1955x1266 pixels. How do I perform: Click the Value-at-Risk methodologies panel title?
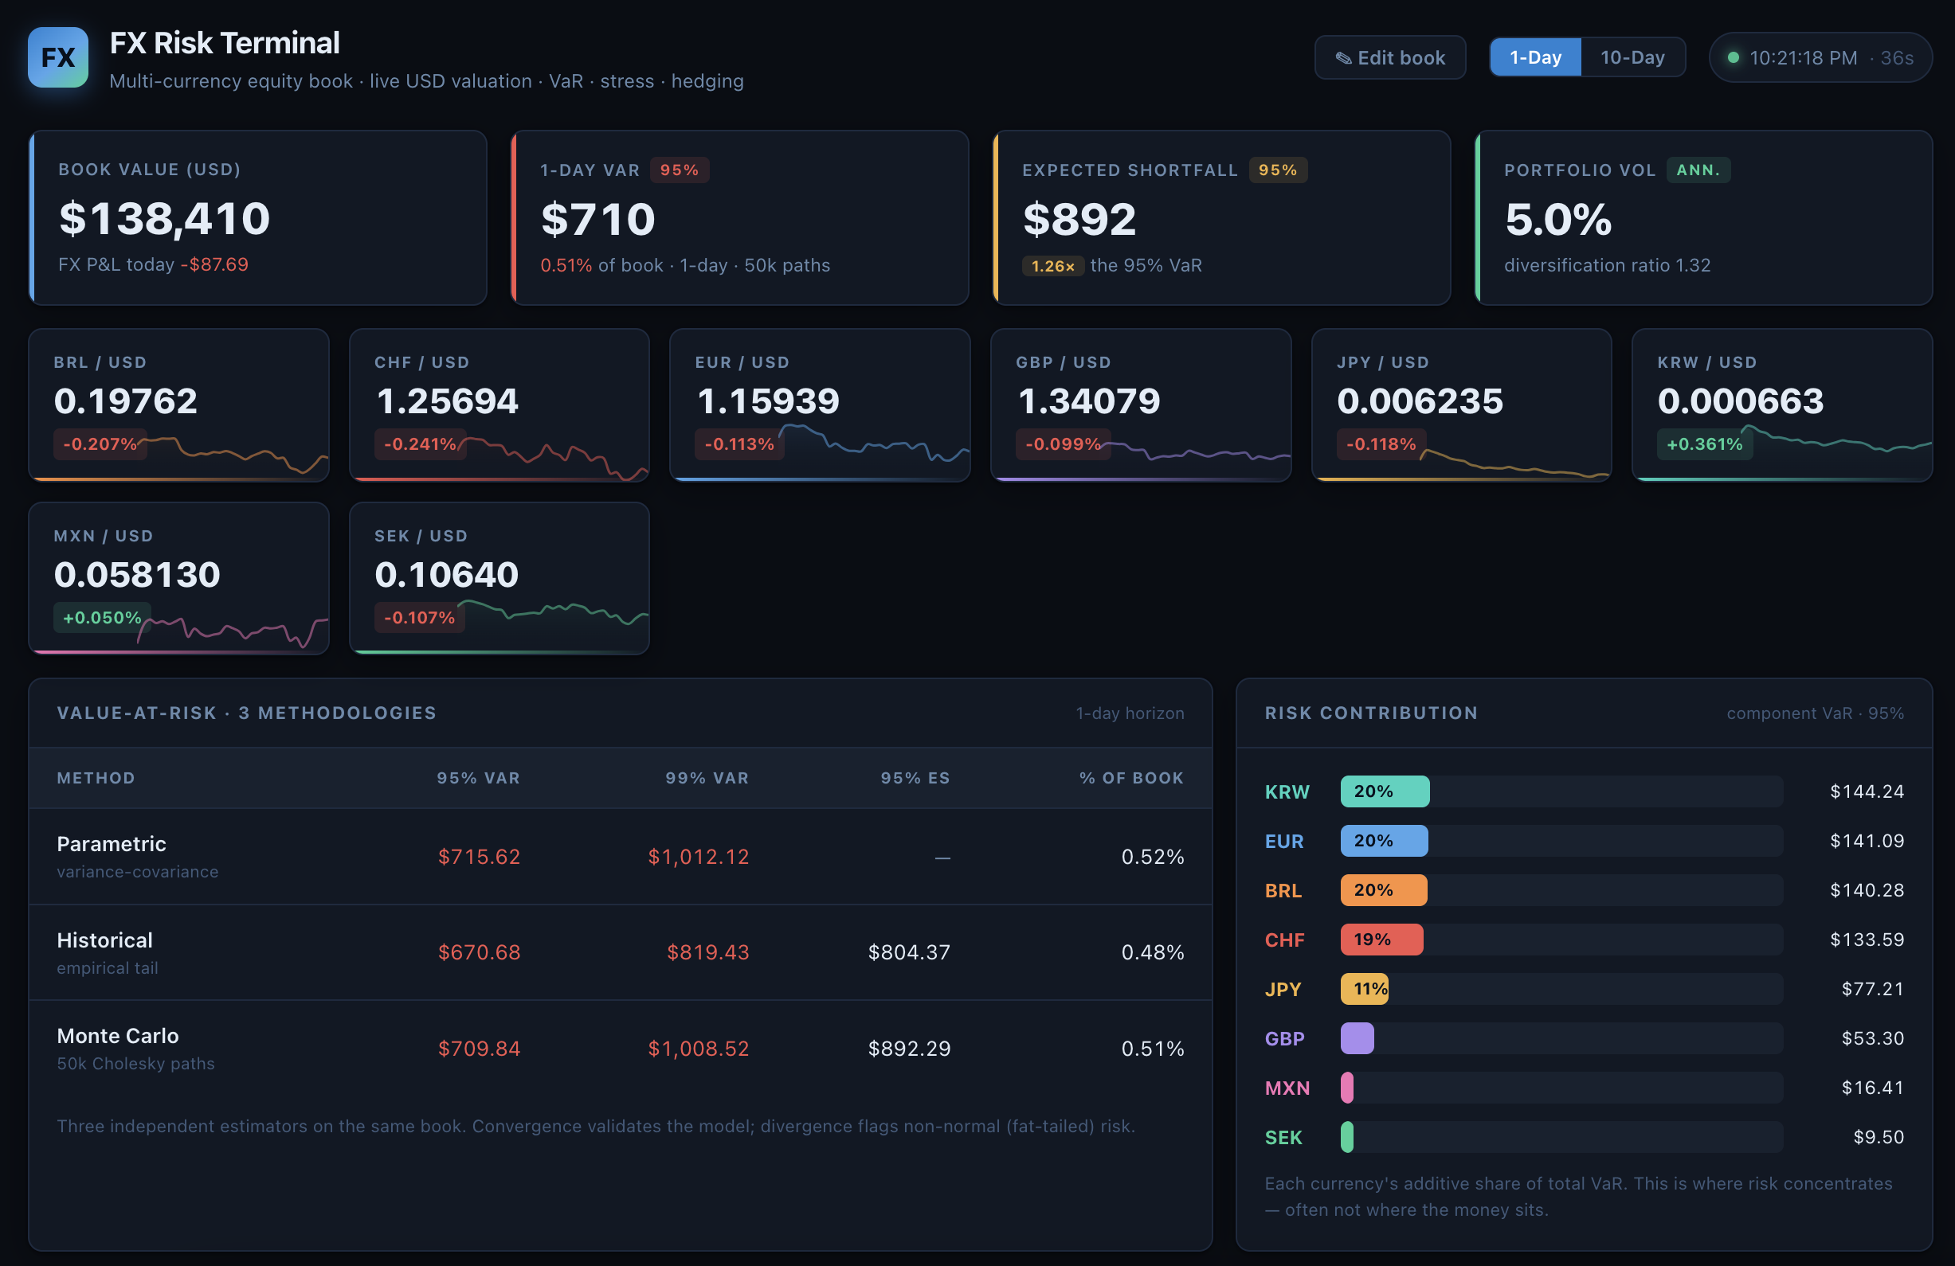pyautogui.click(x=246, y=713)
